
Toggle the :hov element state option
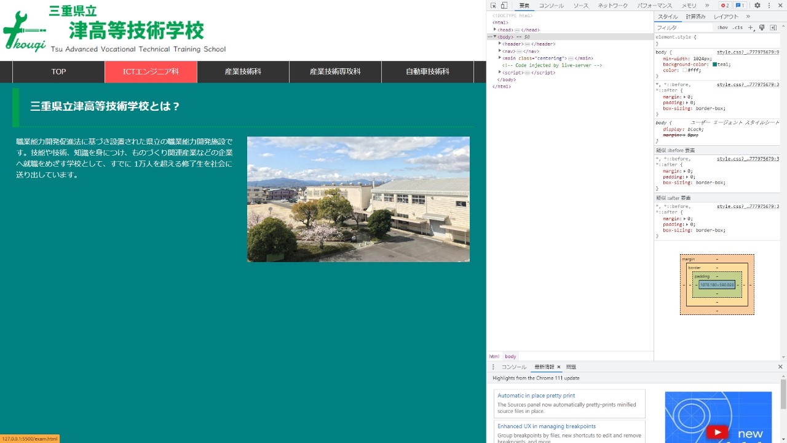722,28
